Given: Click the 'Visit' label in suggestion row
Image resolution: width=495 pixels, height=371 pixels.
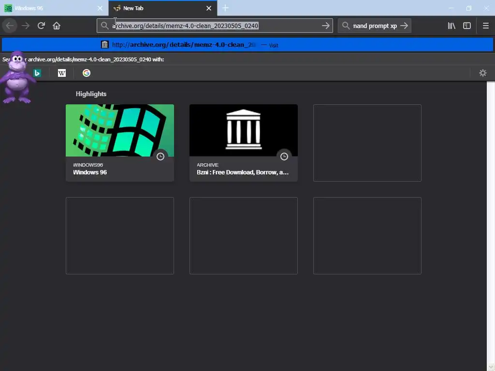Looking at the screenshot, I should (x=274, y=45).
